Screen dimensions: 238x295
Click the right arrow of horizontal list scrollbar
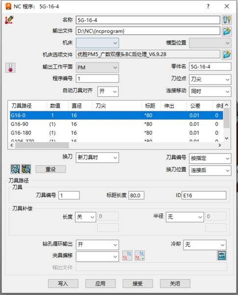pos(219,145)
